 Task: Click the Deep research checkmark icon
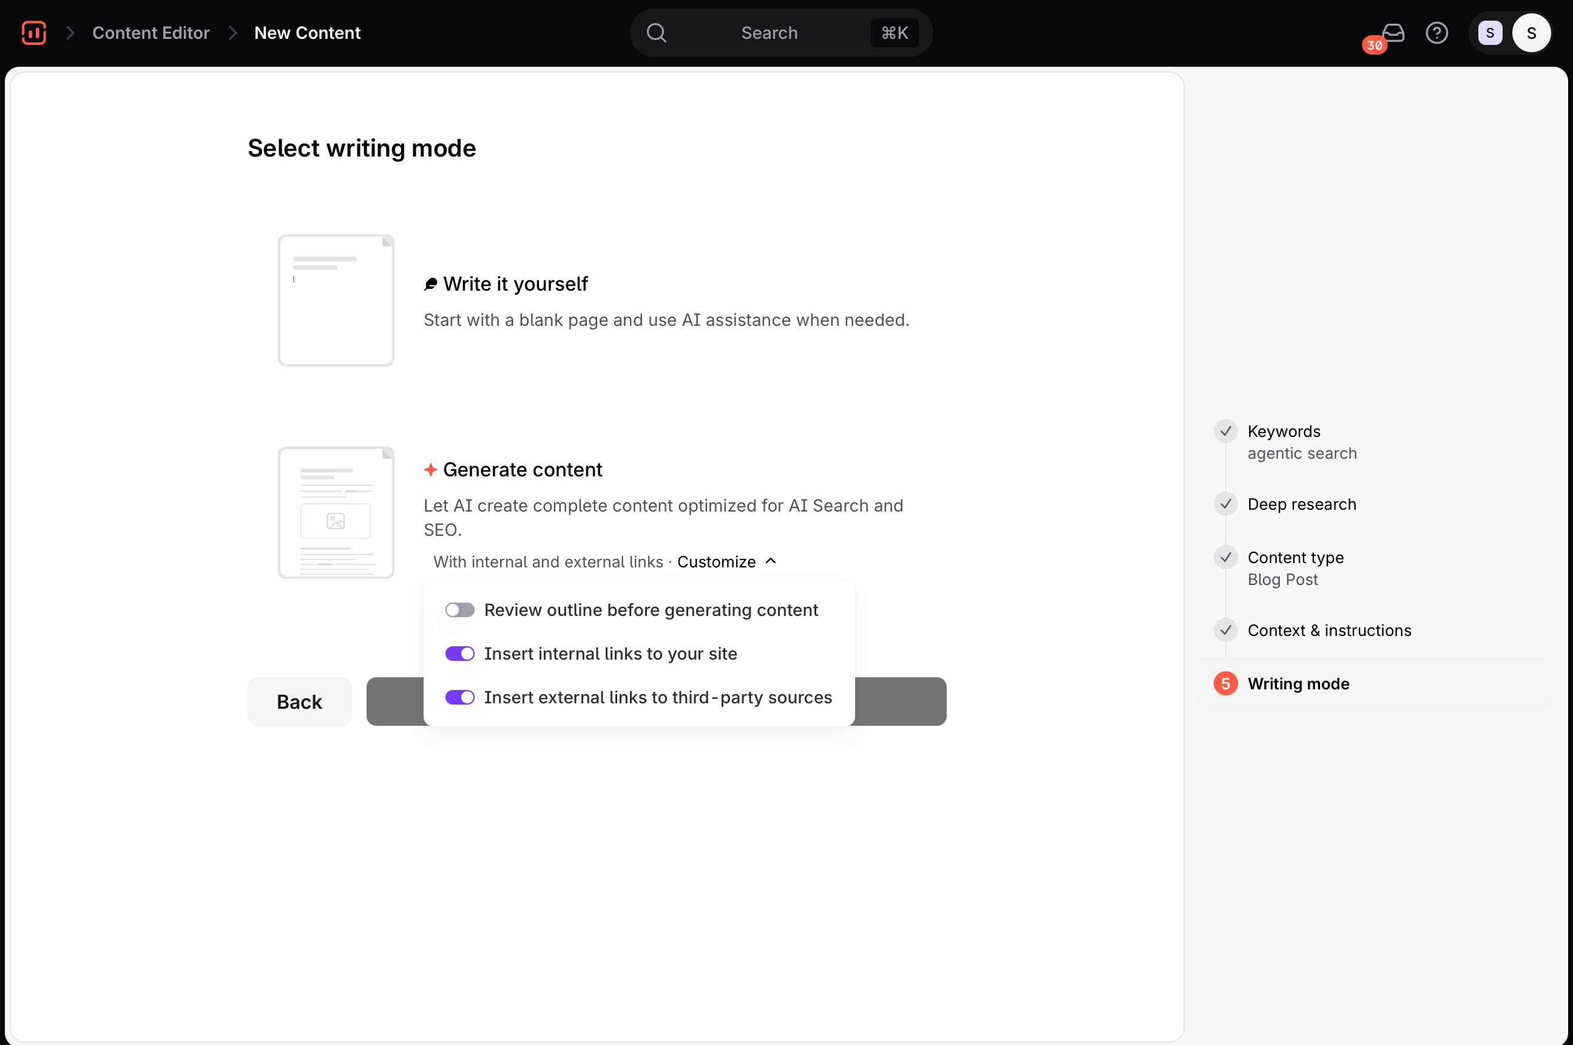click(1225, 504)
